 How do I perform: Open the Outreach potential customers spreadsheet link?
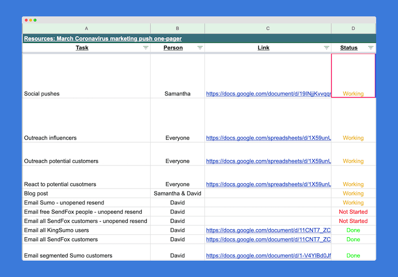point(269,161)
